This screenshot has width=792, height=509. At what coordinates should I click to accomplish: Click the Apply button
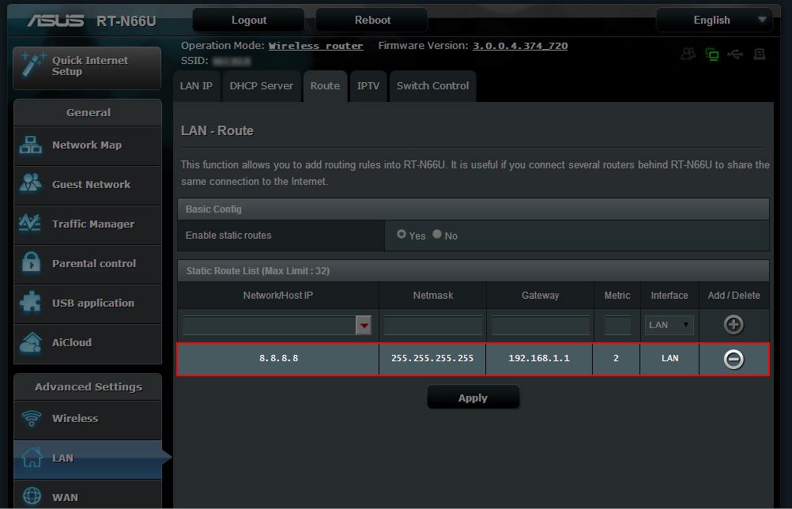click(x=473, y=398)
